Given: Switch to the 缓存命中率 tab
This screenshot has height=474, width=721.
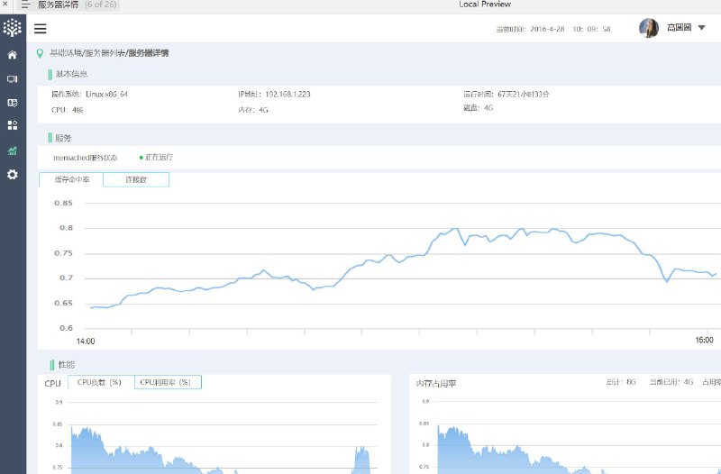Looking at the screenshot, I should tap(71, 179).
